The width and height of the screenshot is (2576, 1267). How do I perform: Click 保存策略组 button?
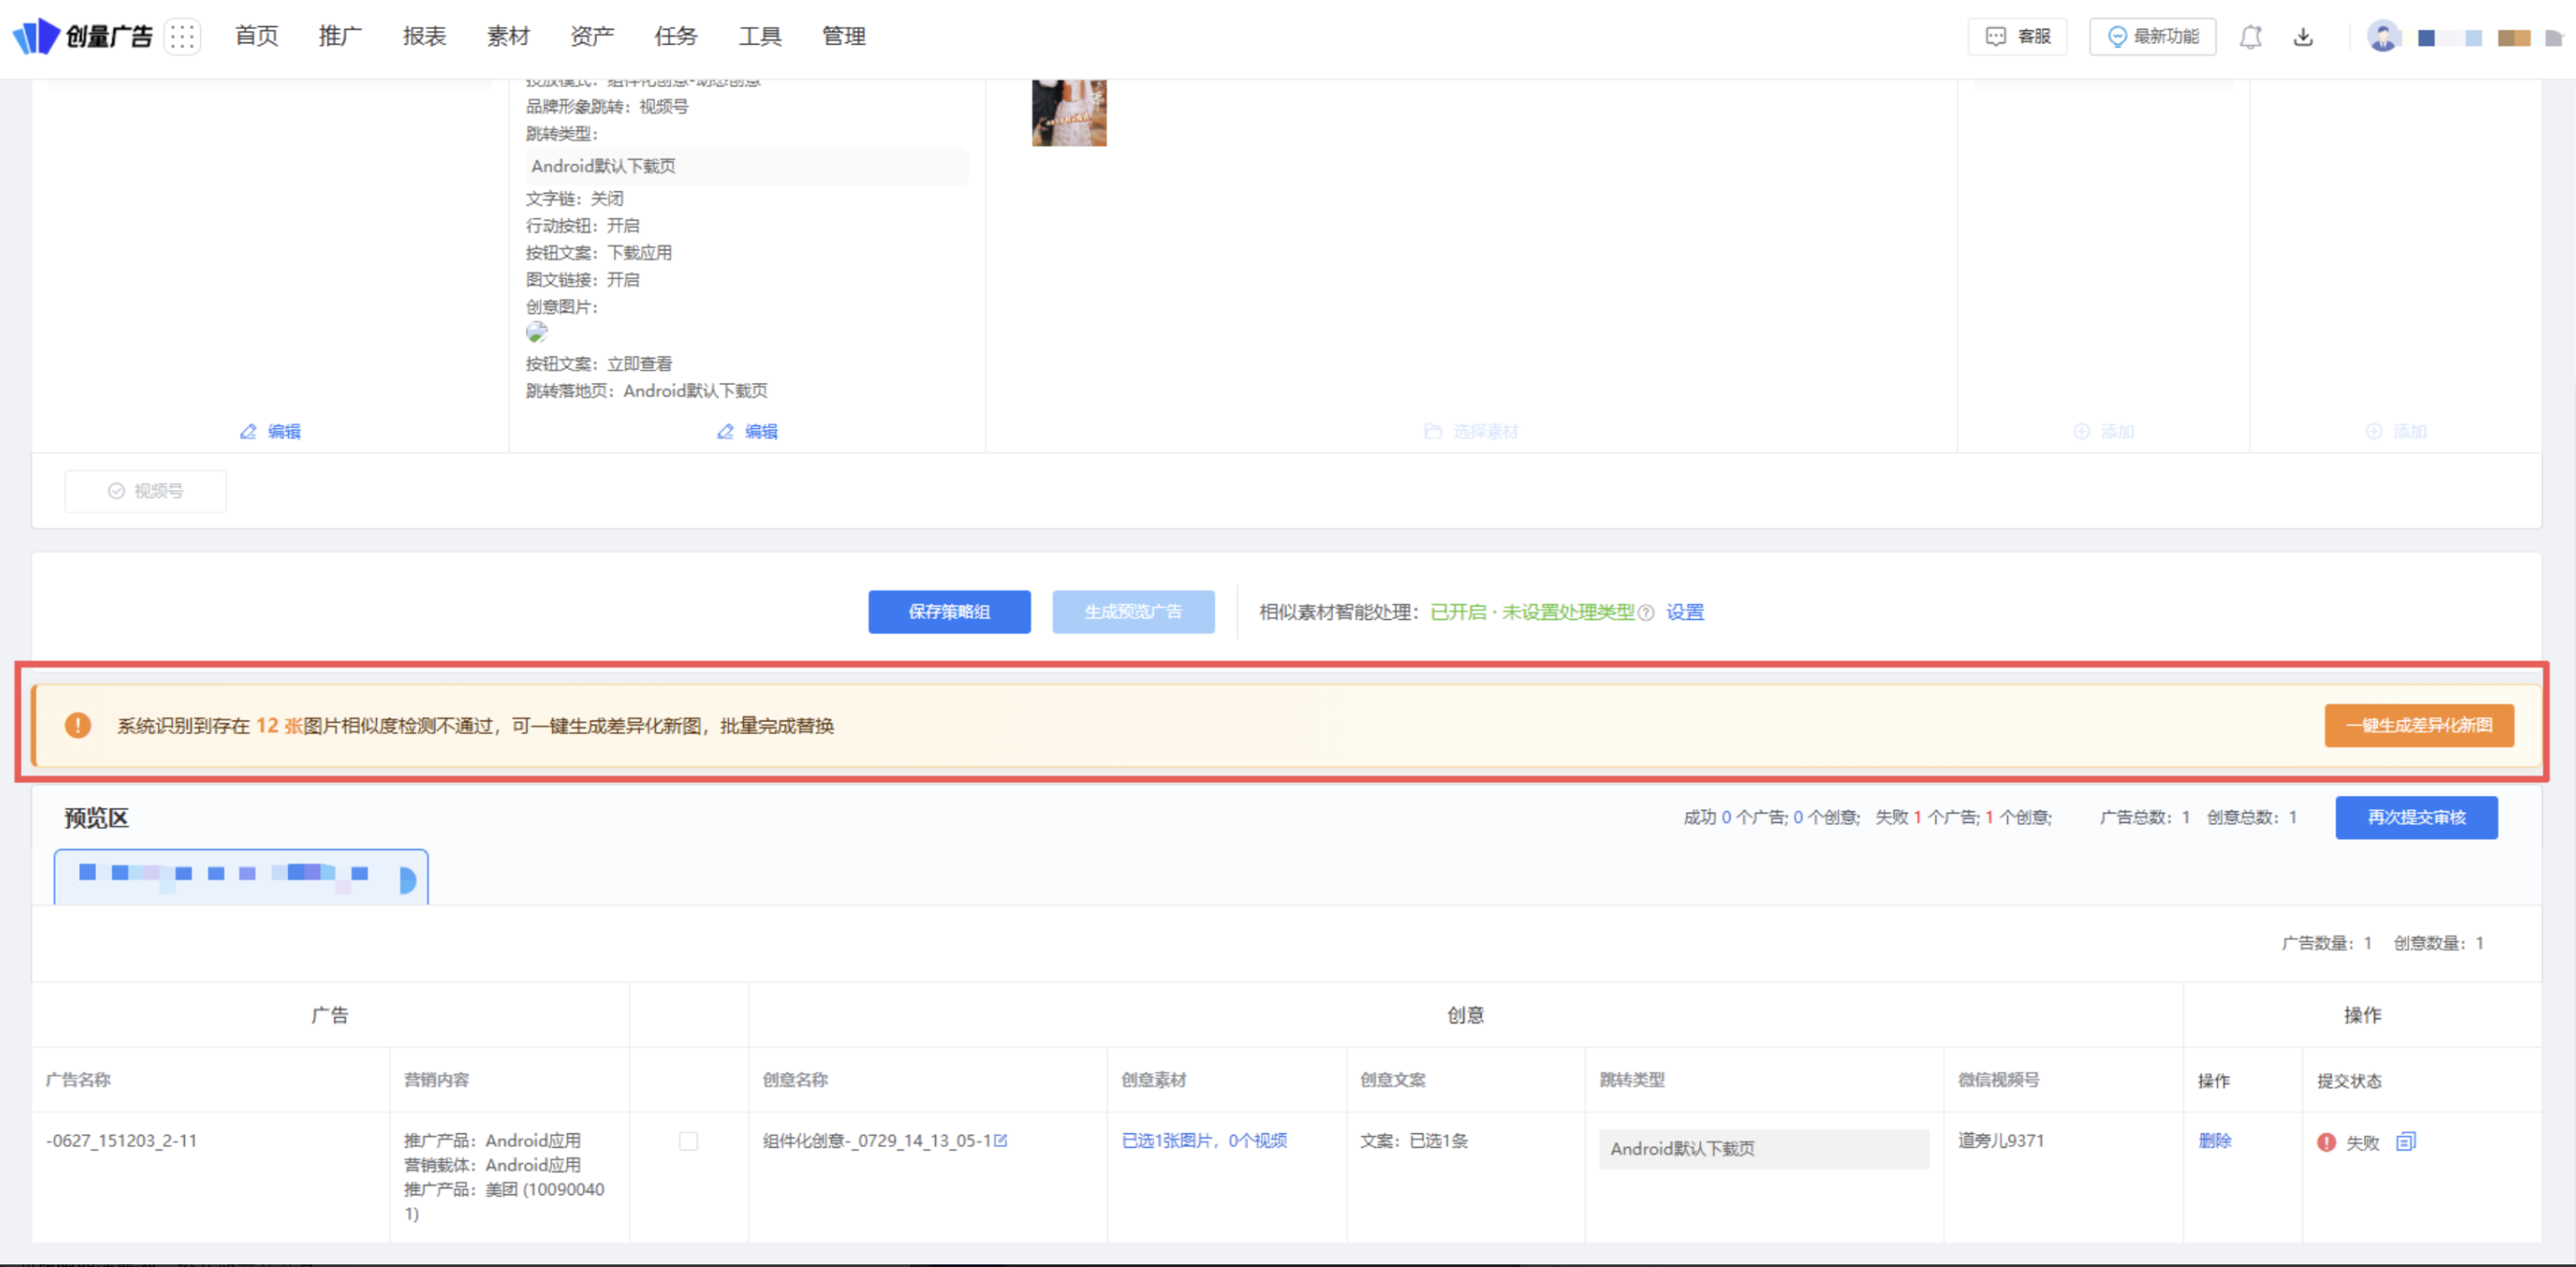click(x=949, y=612)
